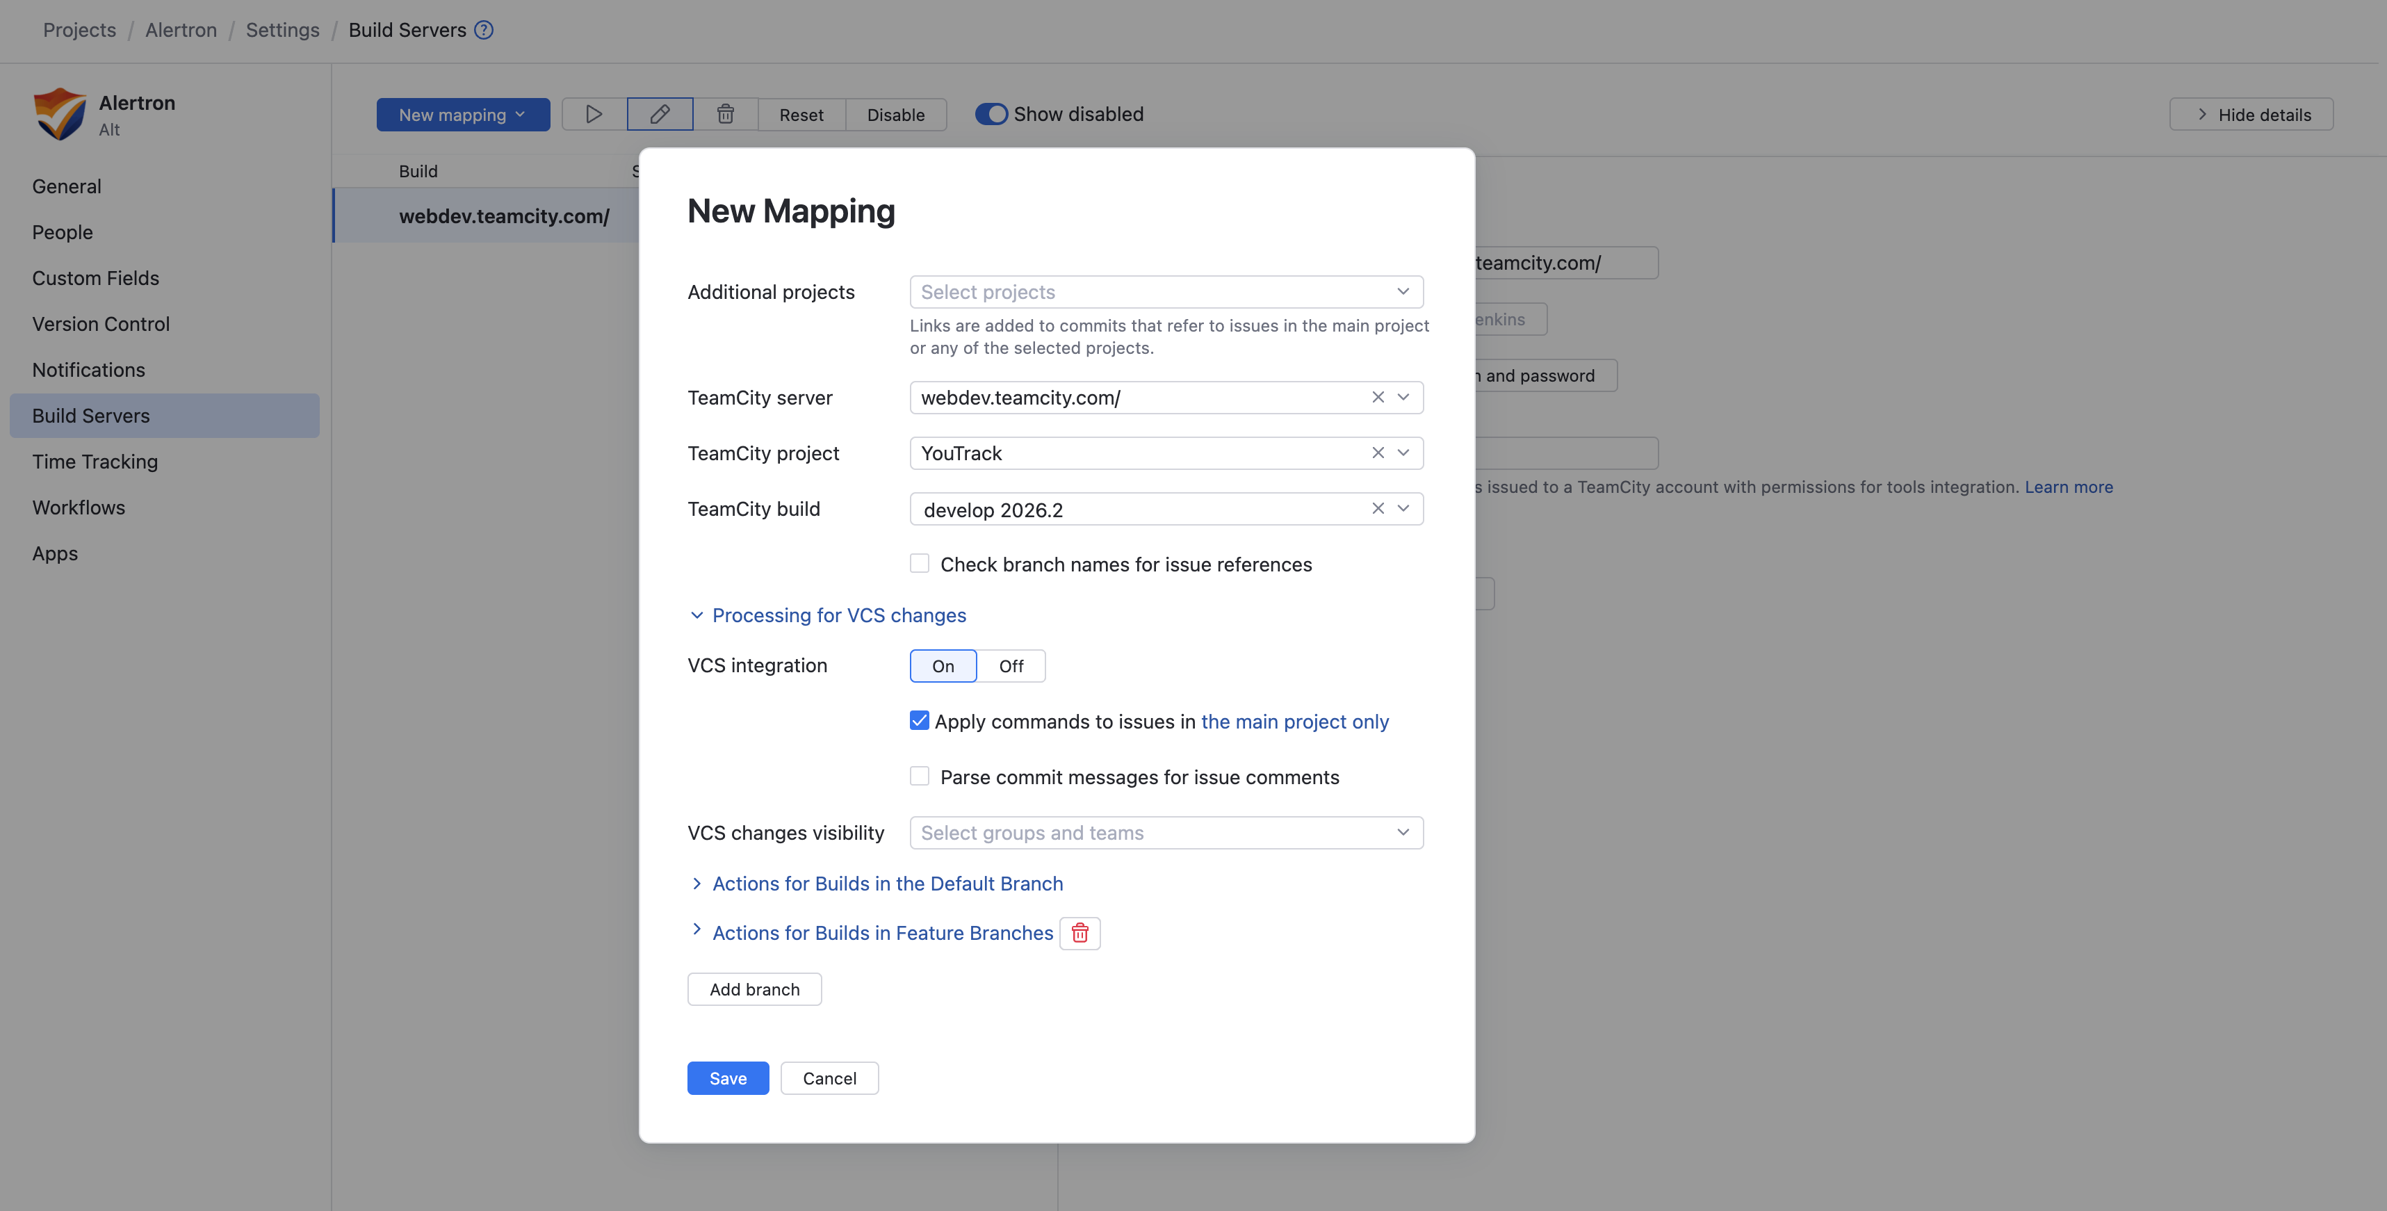Collapse Processing for VCS changes section
This screenshot has width=2387, height=1211.
[827, 615]
